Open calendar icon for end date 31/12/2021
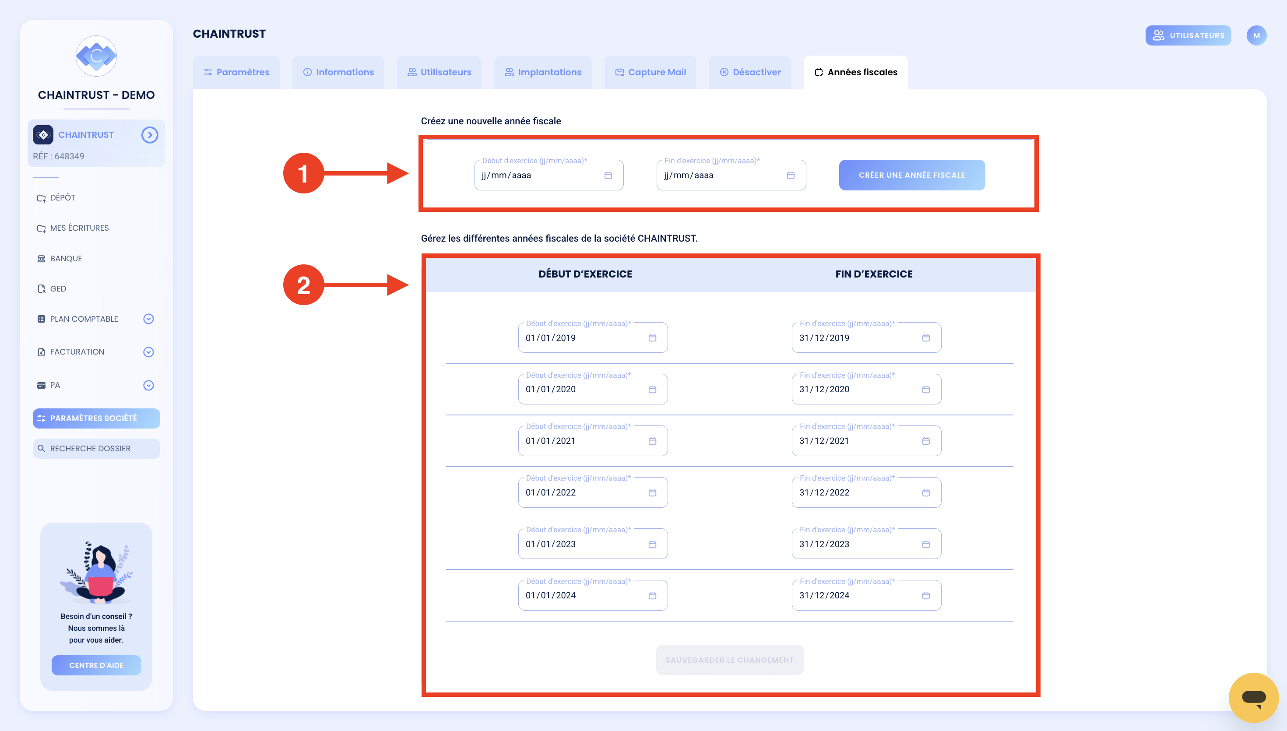Screen dimensions: 1287x731 (x=925, y=441)
